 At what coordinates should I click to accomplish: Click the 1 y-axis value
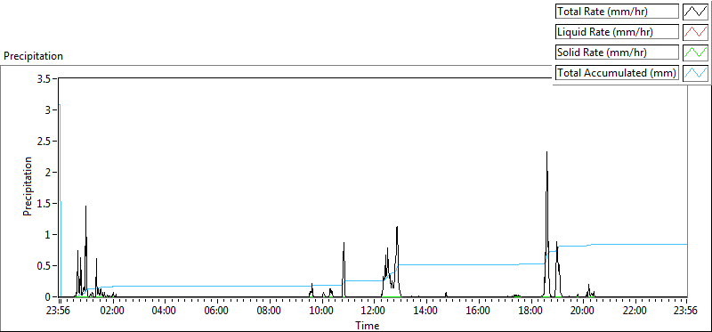tap(49, 235)
